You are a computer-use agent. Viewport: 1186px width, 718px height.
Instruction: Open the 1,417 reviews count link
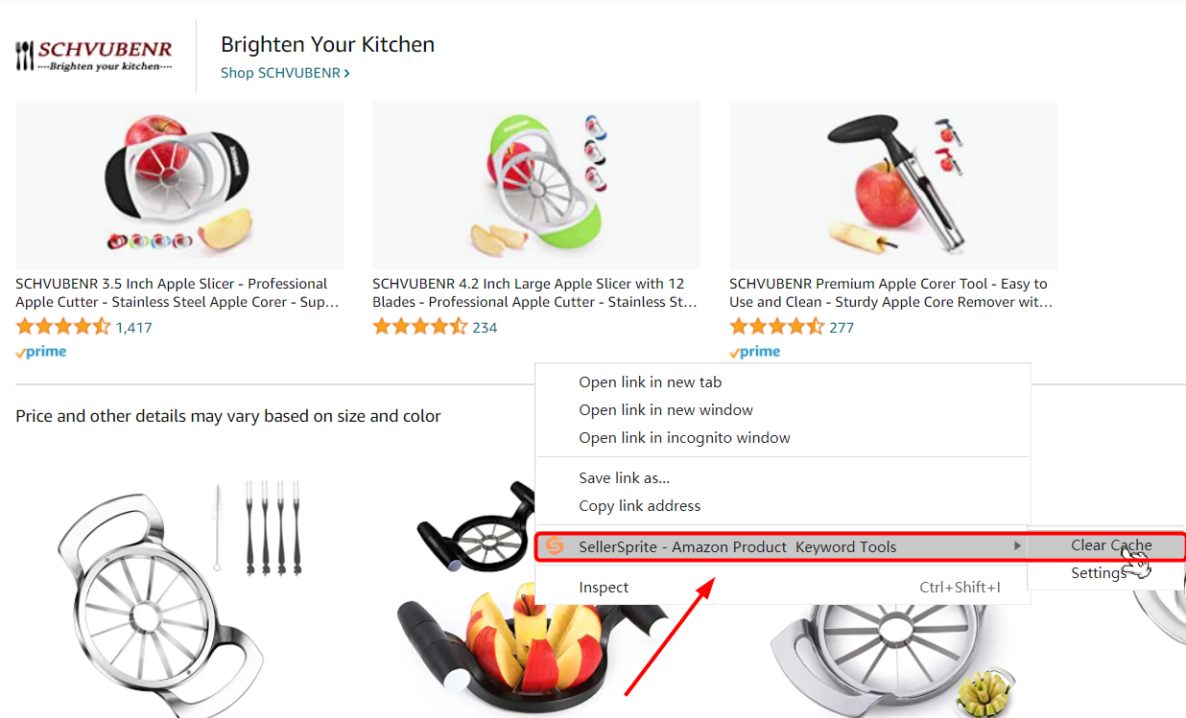[134, 327]
